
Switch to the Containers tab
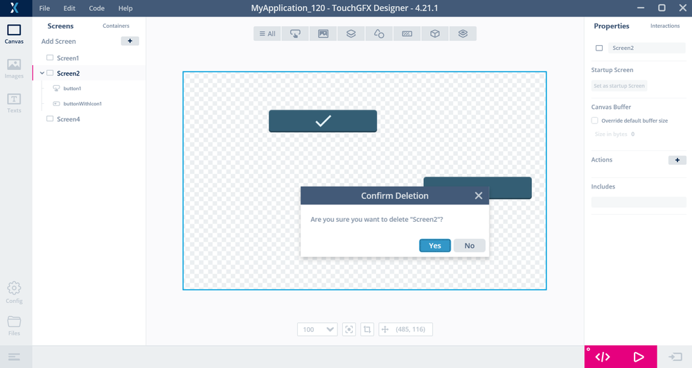[116, 26]
